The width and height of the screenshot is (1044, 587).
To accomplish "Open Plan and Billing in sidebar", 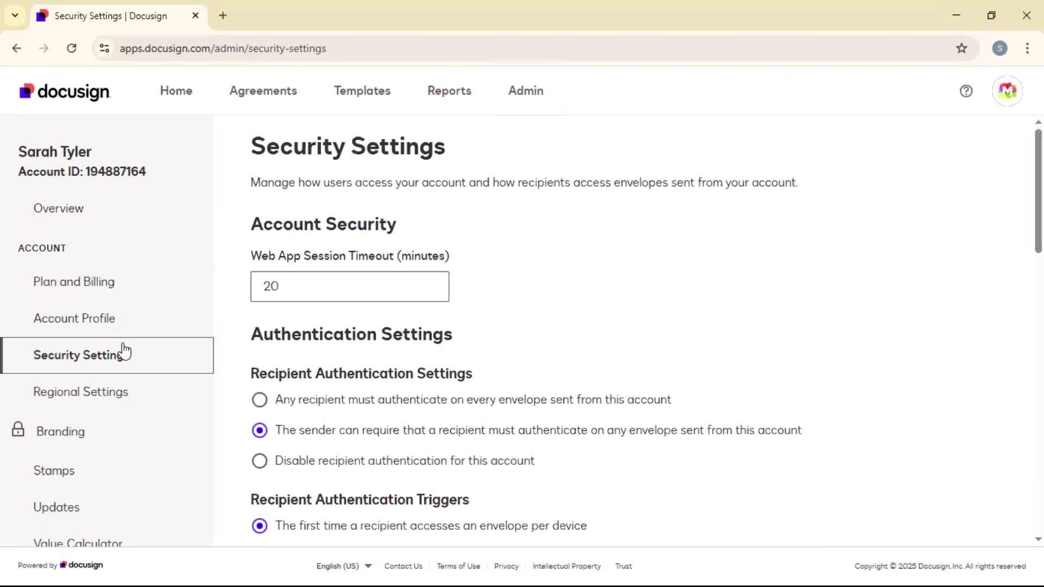I will (x=74, y=282).
